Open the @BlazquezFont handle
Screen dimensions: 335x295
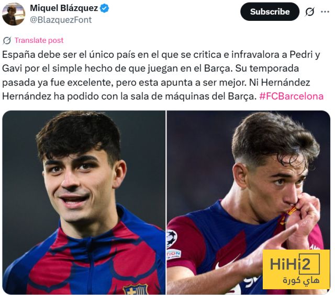pyautogui.click(x=61, y=20)
